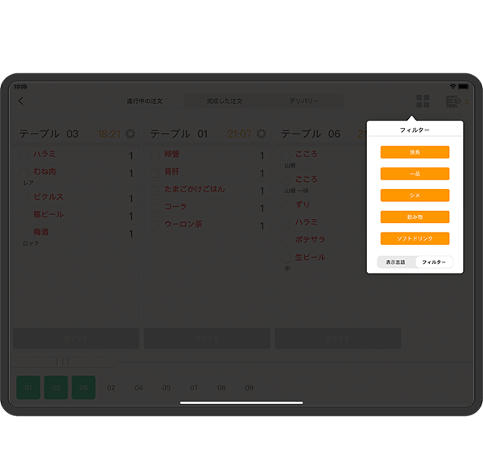Check the ポテサラ item circle

(286, 241)
